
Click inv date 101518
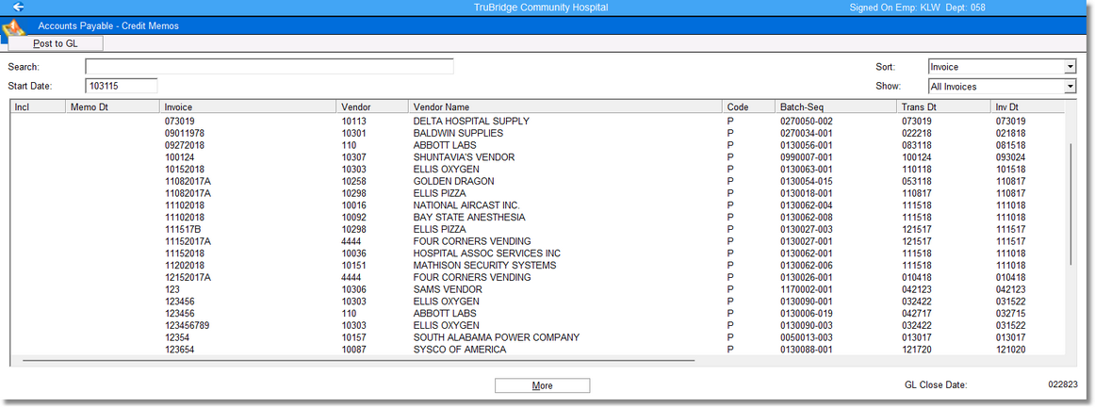1010,169
